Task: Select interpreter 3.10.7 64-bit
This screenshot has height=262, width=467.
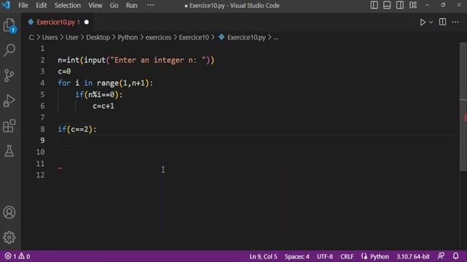Action: (x=413, y=256)
